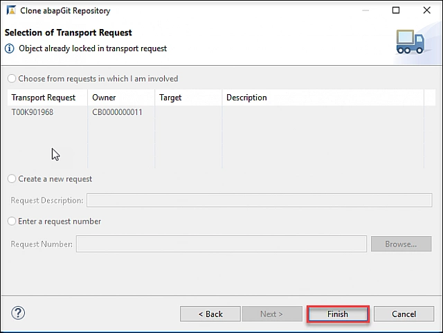Click the transport truck icon

pos(409,42)
